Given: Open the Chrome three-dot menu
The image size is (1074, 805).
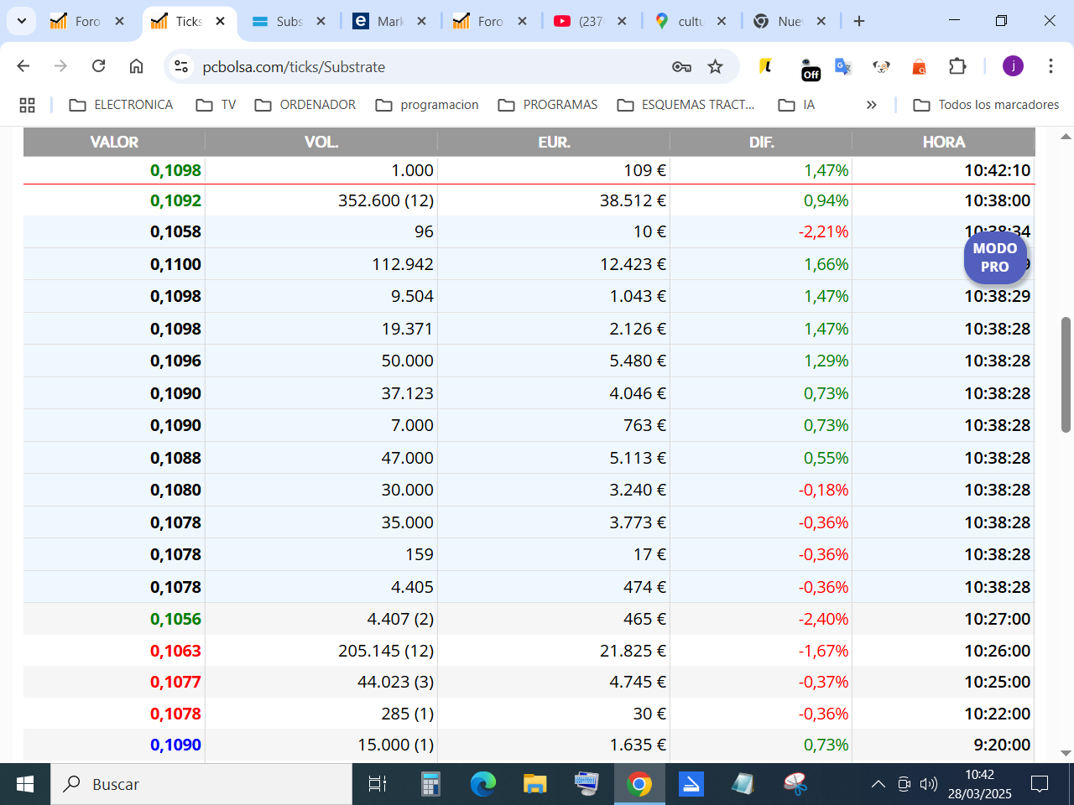Looking at the screenshot, I should point(1051,66).
